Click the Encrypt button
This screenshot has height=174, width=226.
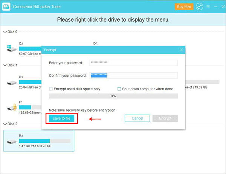pyautogui.click(x=165, y=119)
